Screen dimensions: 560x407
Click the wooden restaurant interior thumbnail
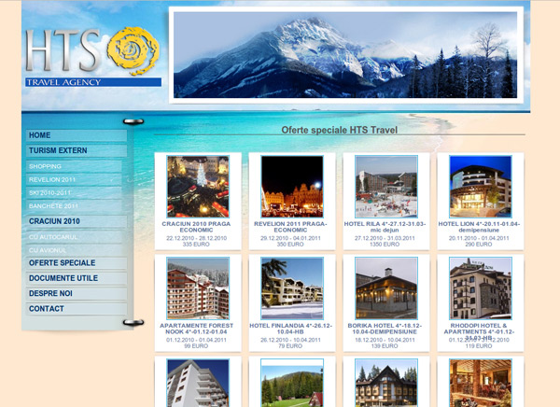(x=481, y=383)
